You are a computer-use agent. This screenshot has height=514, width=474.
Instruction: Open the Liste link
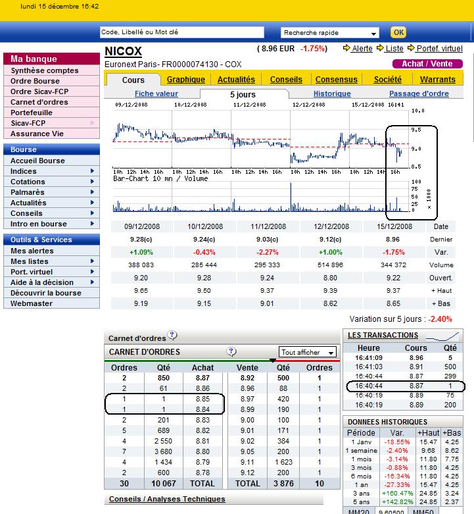[394, 49]
